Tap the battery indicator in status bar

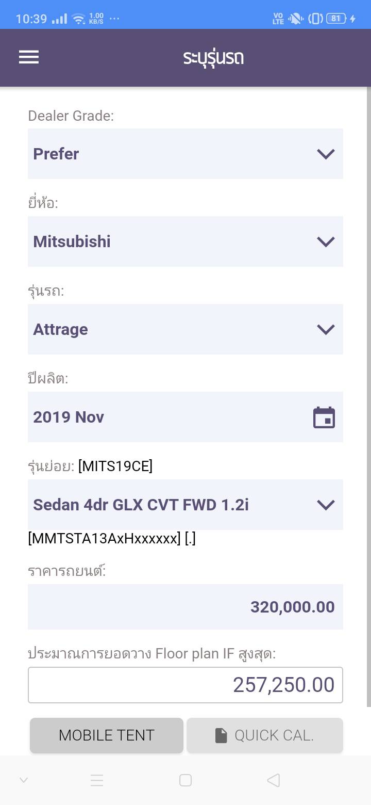336,19
